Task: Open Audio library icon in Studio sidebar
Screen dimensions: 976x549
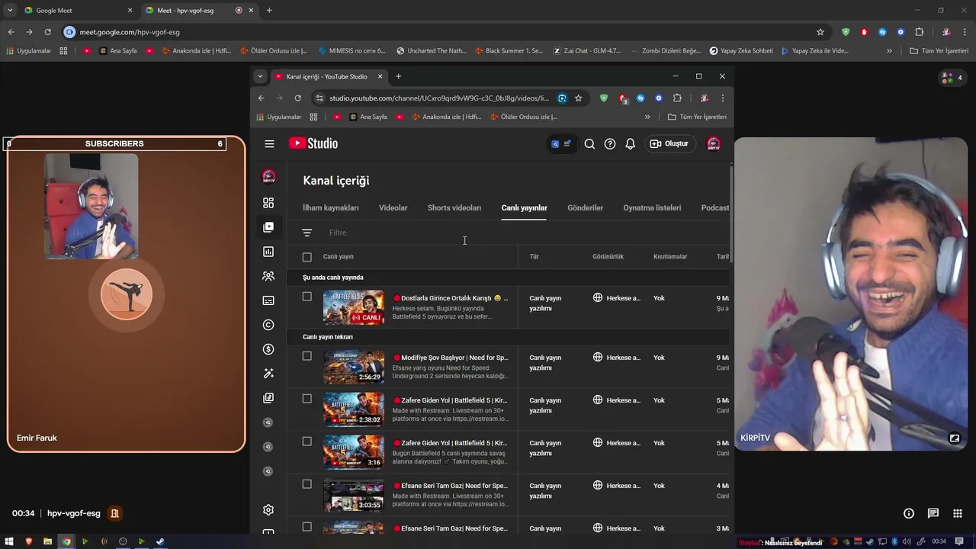Action: pos(268,398)
